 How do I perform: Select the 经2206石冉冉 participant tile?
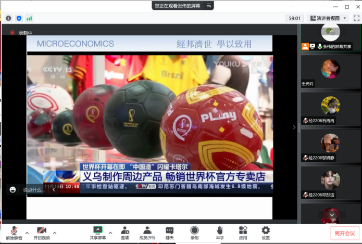330,109
